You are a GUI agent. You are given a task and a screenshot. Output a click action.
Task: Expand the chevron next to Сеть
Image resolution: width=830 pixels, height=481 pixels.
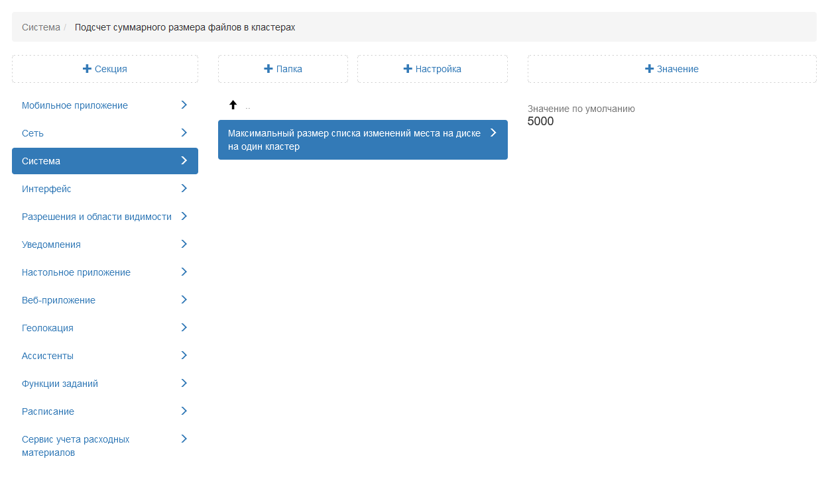[184, 133]
